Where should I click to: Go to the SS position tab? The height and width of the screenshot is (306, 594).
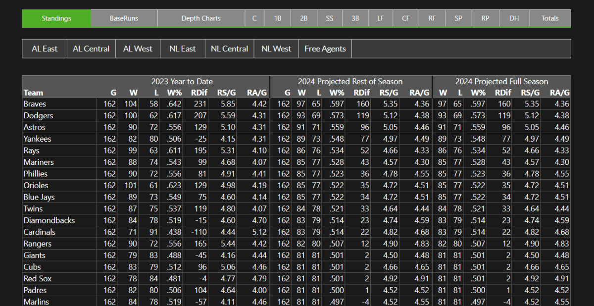[x=330, y=18]
